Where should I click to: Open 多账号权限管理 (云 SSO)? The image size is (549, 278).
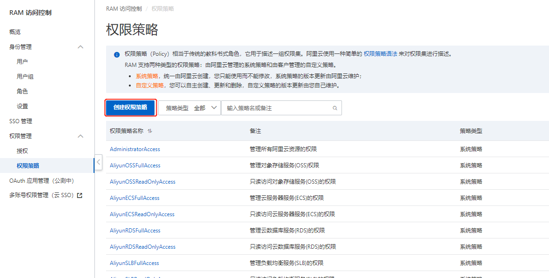[42, 195]
